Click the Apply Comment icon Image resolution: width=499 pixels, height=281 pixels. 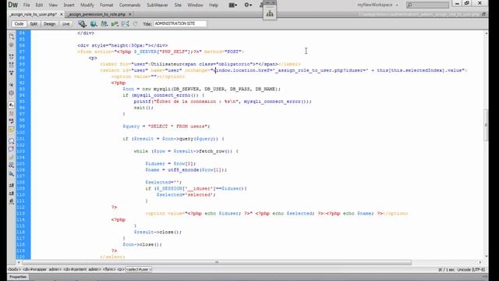tap(12, 140)
